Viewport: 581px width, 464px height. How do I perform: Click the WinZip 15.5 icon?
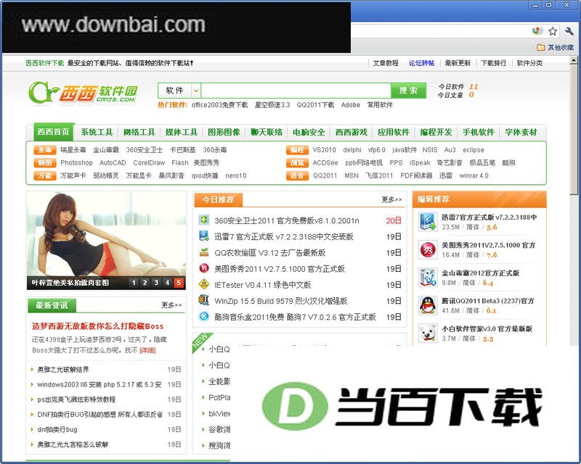pyautogui.click(x=204, y=300)
